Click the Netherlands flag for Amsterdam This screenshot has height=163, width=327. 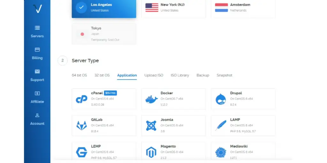pyautogui.click(x=222, y=8)
